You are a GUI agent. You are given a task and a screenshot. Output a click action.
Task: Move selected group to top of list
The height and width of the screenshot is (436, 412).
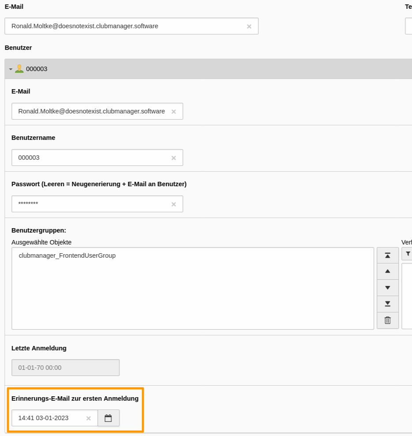point(387,255)
